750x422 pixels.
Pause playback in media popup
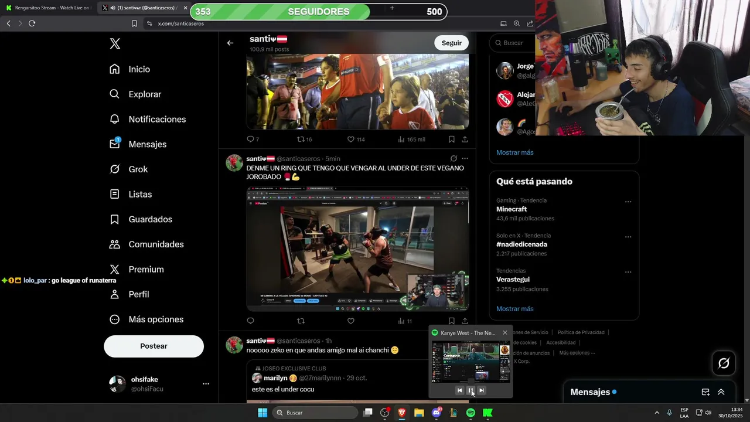click(x=471, y=390)
